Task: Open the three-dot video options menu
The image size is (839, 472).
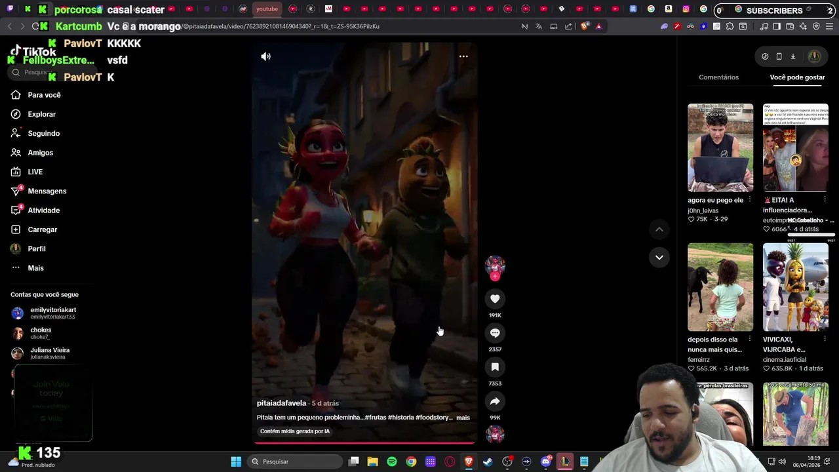Action: click(463, 56)
